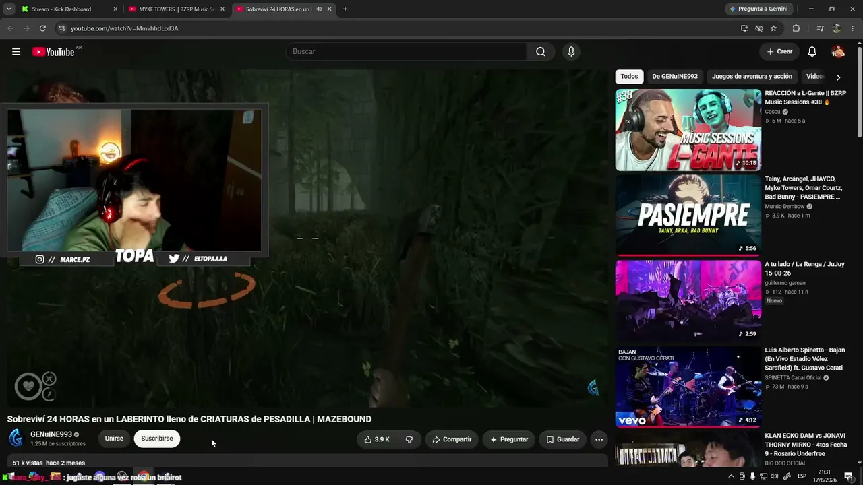
Task: Click the Preguntar button
Action: pos(509,439)
